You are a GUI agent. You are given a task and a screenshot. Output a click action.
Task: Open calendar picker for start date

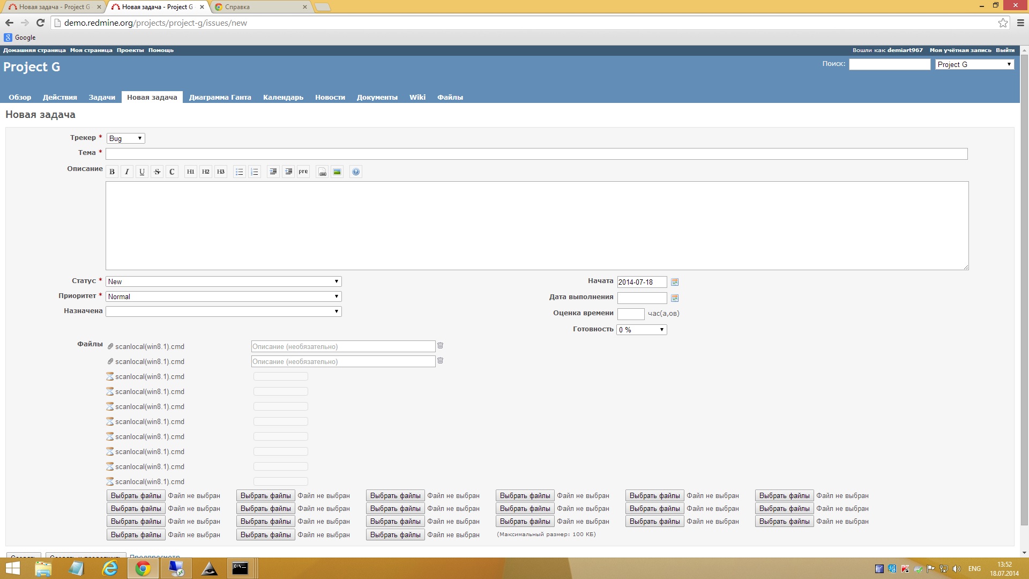click(x=675, y=282)
